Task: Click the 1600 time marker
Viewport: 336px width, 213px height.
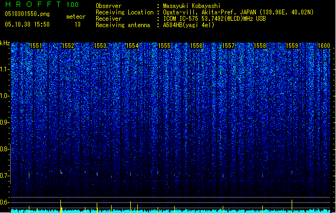Action: pyautogui.click(x=324, y=46)
